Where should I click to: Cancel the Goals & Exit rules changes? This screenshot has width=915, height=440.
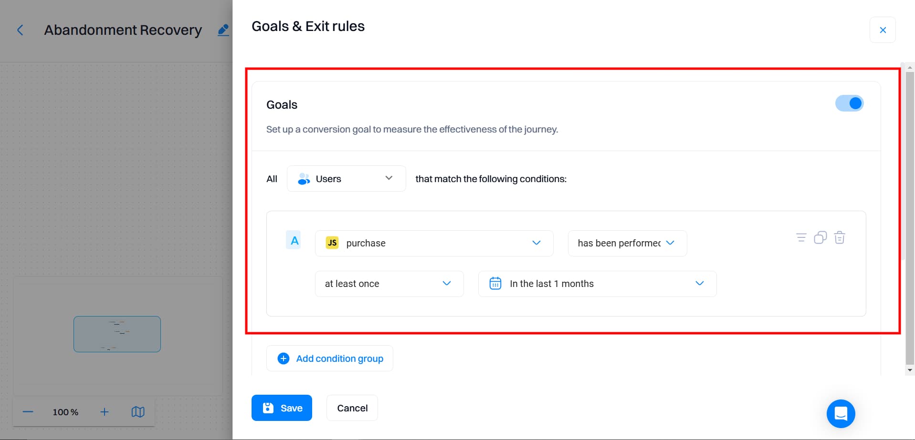[x=352, y=408]
